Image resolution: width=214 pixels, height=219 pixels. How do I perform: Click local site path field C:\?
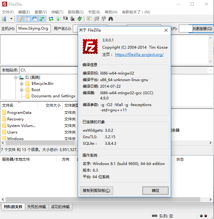(49, 70)
